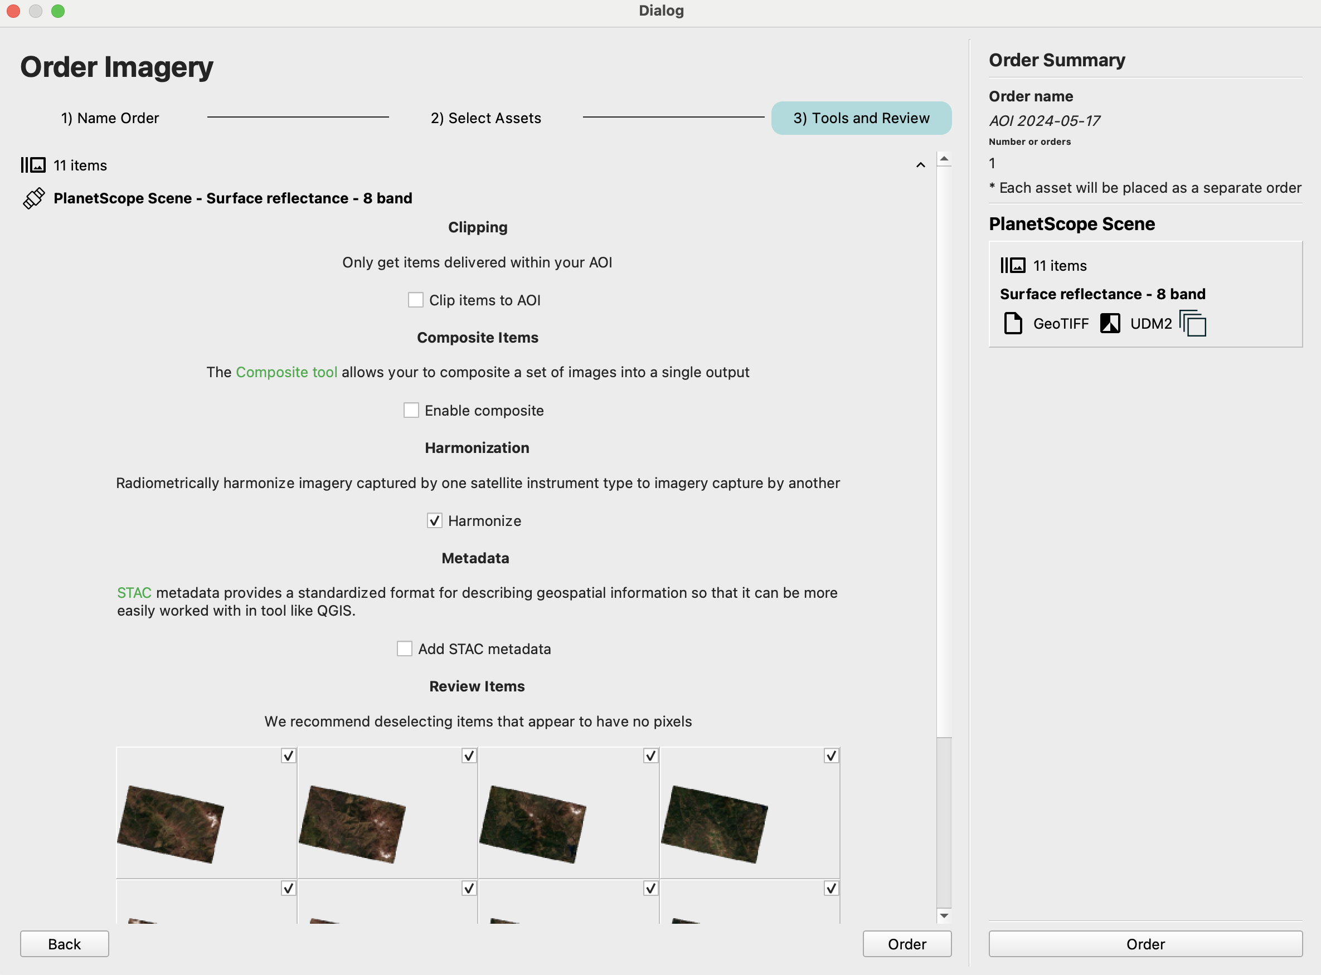1321x975 pixels.
Task: Click the Review Items heading
Action: point(477,686)
